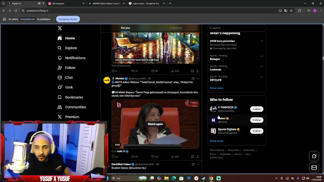This screenshot has width=324, height=182.
Task: Bookmark this page with the star icon
Action: (291, 11)
